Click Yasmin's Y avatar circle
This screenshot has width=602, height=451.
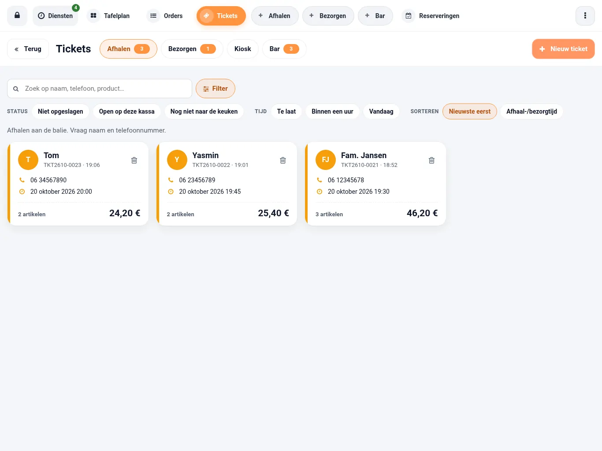177,159
